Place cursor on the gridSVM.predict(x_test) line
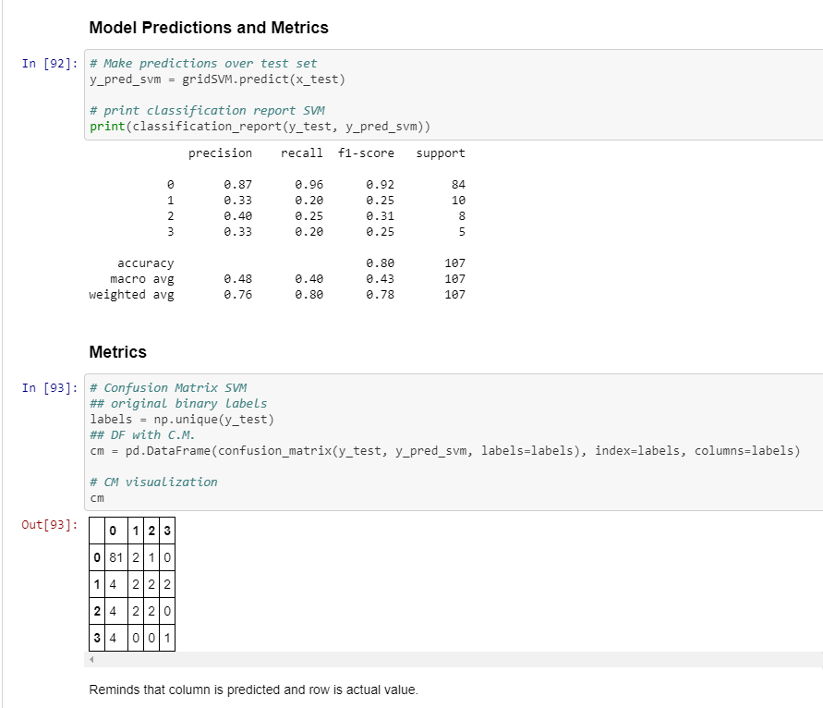This screenshot has width=823, height=708. point(217,79)
